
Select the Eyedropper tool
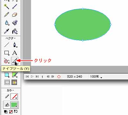(7, 31)
